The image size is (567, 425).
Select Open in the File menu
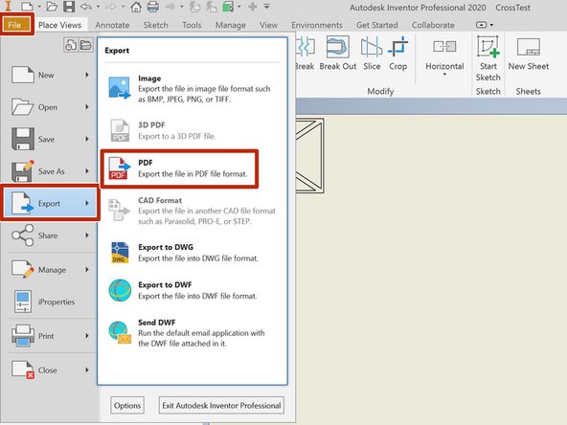click(x=50, y=107)
